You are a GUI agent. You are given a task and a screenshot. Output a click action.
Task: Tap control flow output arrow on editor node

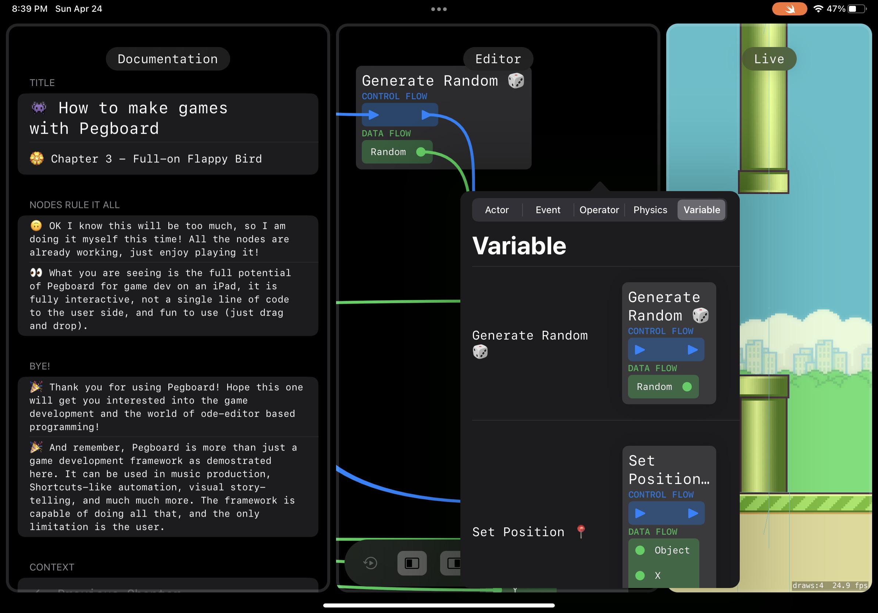(426, 115)
